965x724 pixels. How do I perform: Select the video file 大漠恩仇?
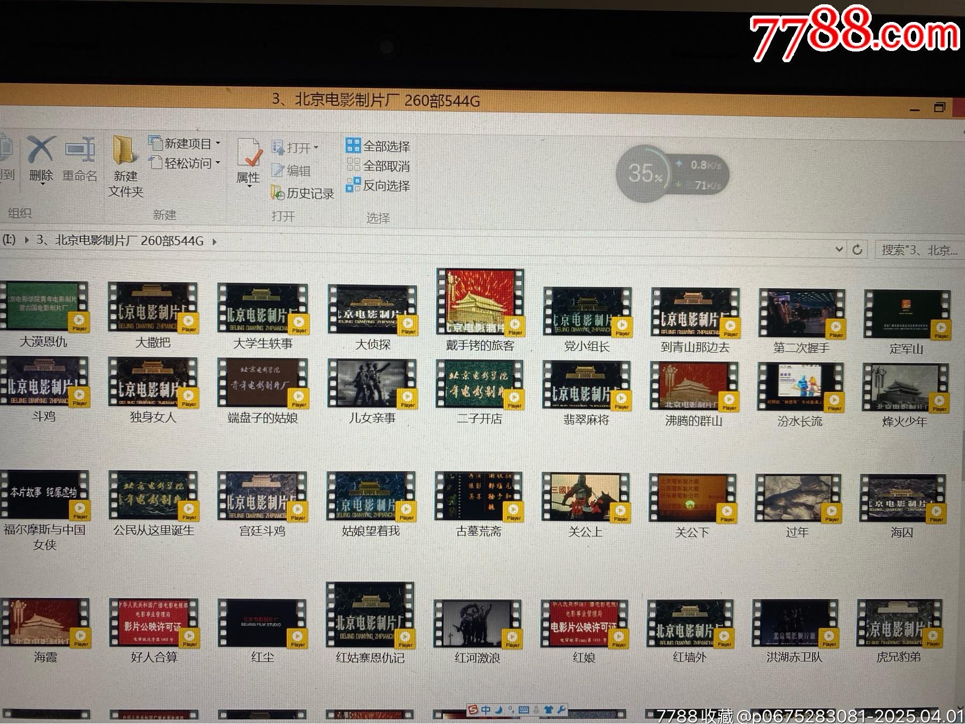(x=44, y=315)
